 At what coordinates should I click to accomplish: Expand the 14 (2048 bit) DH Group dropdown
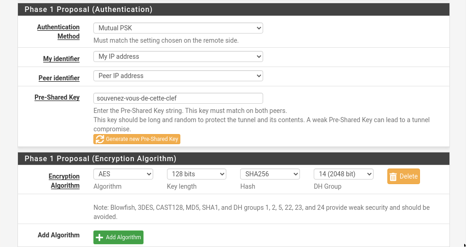[x=344, y=174]
